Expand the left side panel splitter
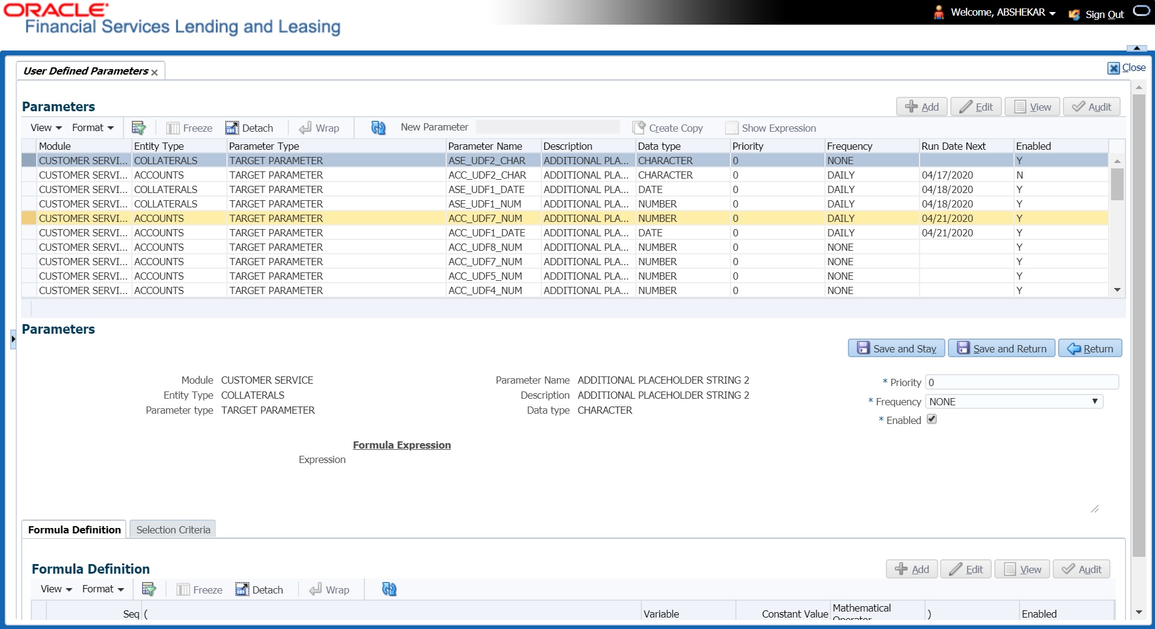 13,339
